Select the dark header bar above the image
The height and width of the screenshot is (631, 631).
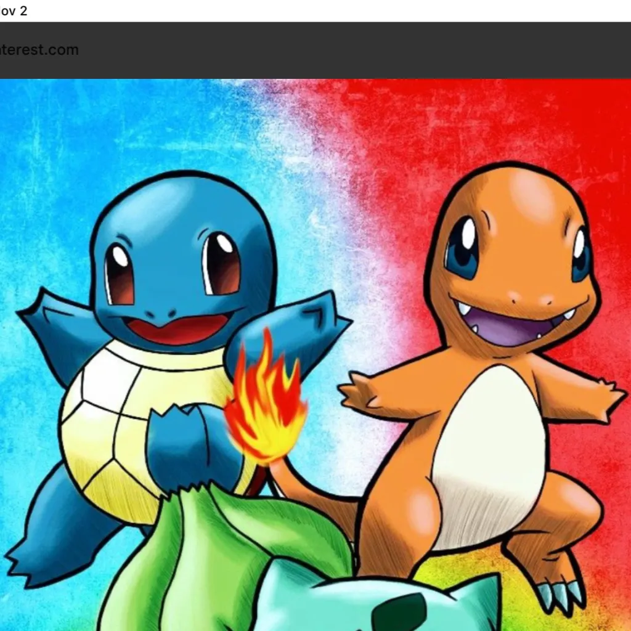tap(315, 49)
